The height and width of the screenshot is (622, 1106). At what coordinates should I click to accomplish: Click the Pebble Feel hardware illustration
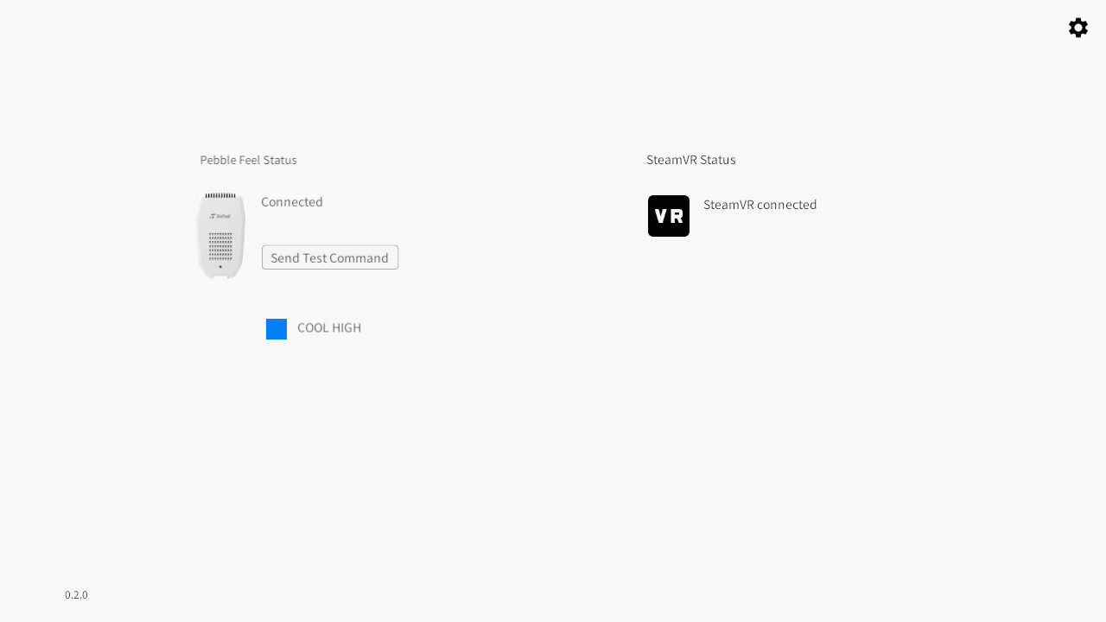pyautogui.click(x=221, y=235)
